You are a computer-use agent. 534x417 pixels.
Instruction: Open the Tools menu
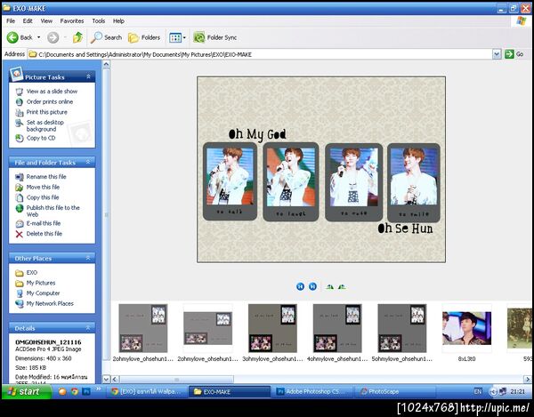(x=99, y=20)
